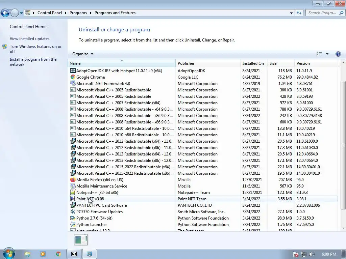The height and width of the screenshot is (259, 346).
Task: Click the volume speaker tray icon
Action: [x=312, y=254]
